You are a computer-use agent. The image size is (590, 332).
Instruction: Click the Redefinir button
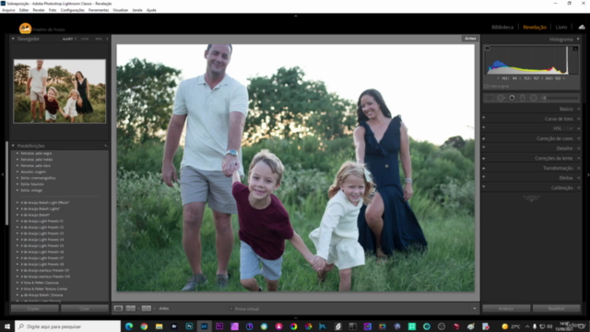557,308
